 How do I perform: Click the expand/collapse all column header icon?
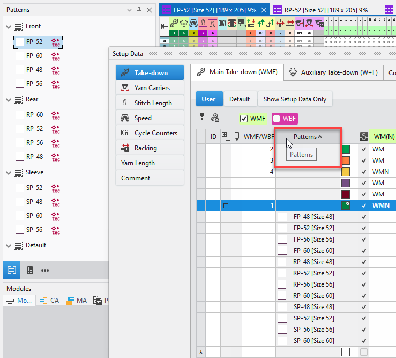(x=225, y=137)
